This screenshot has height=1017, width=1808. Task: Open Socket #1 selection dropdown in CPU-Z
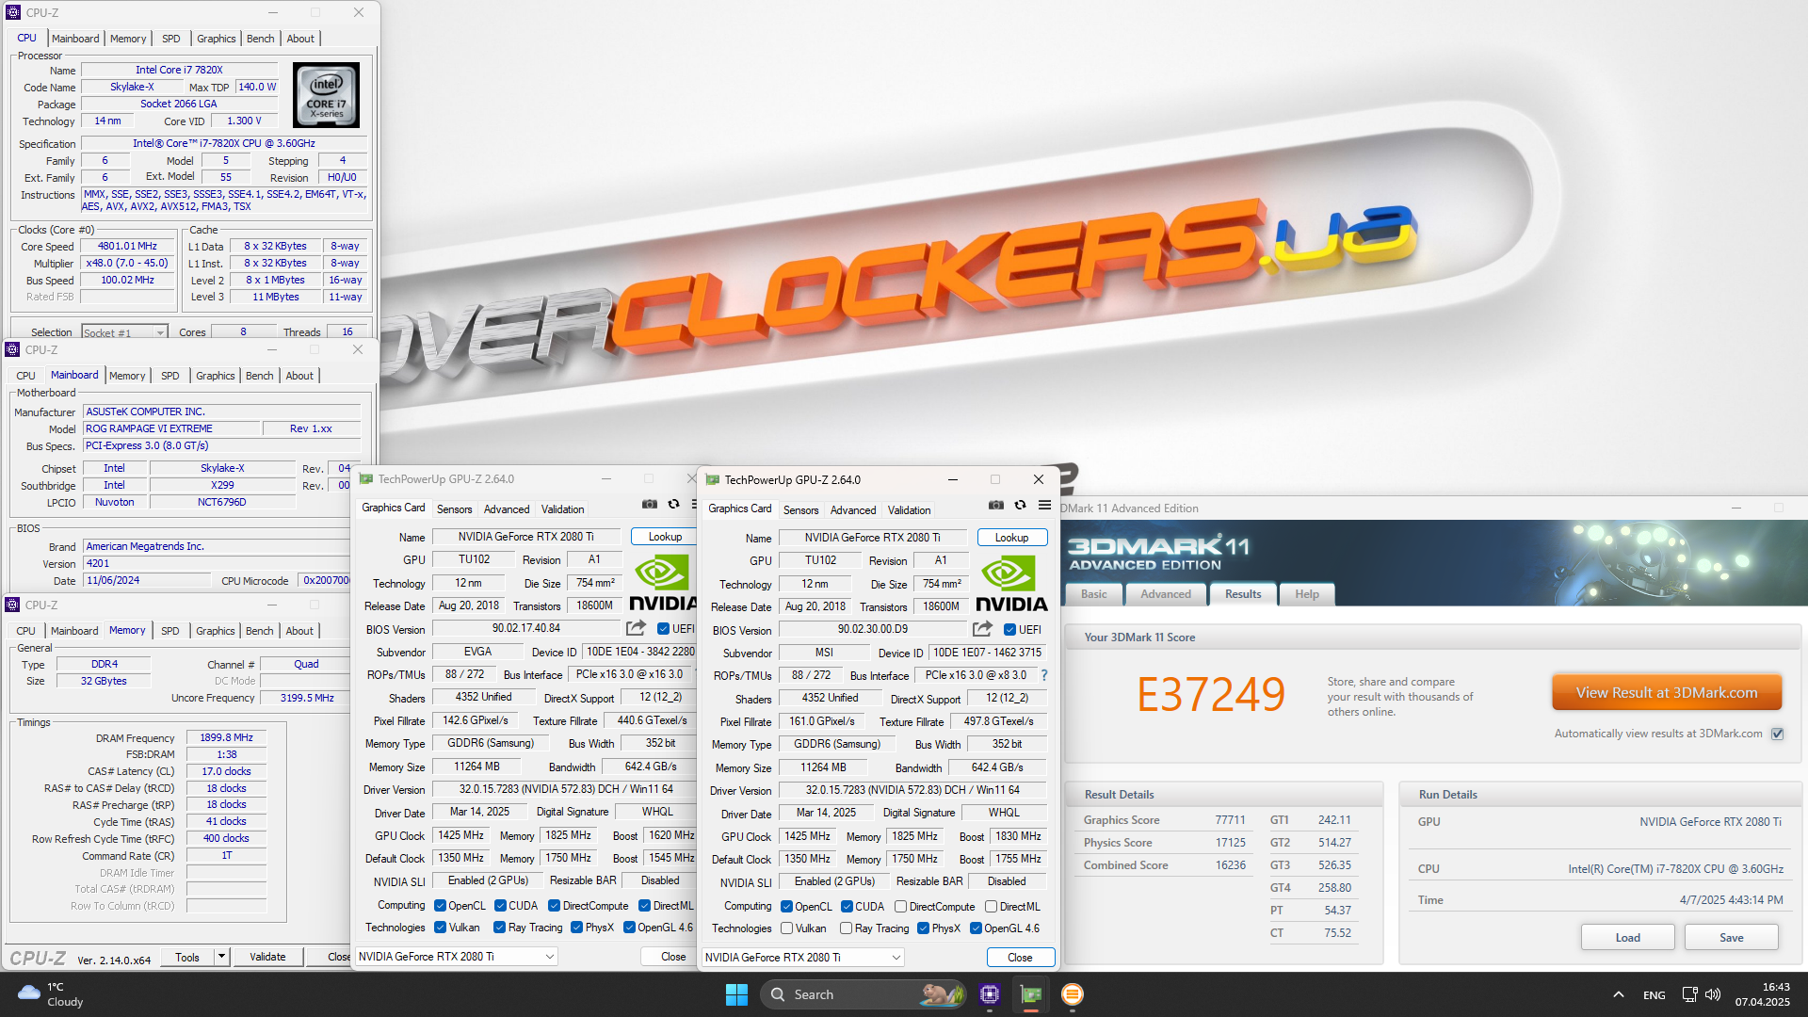[123, 332]
